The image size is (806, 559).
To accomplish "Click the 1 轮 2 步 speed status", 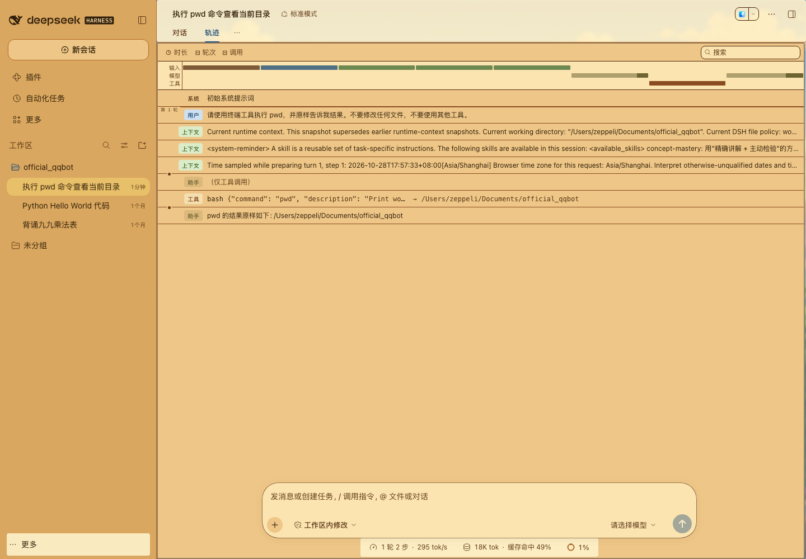I will point(409,547).
